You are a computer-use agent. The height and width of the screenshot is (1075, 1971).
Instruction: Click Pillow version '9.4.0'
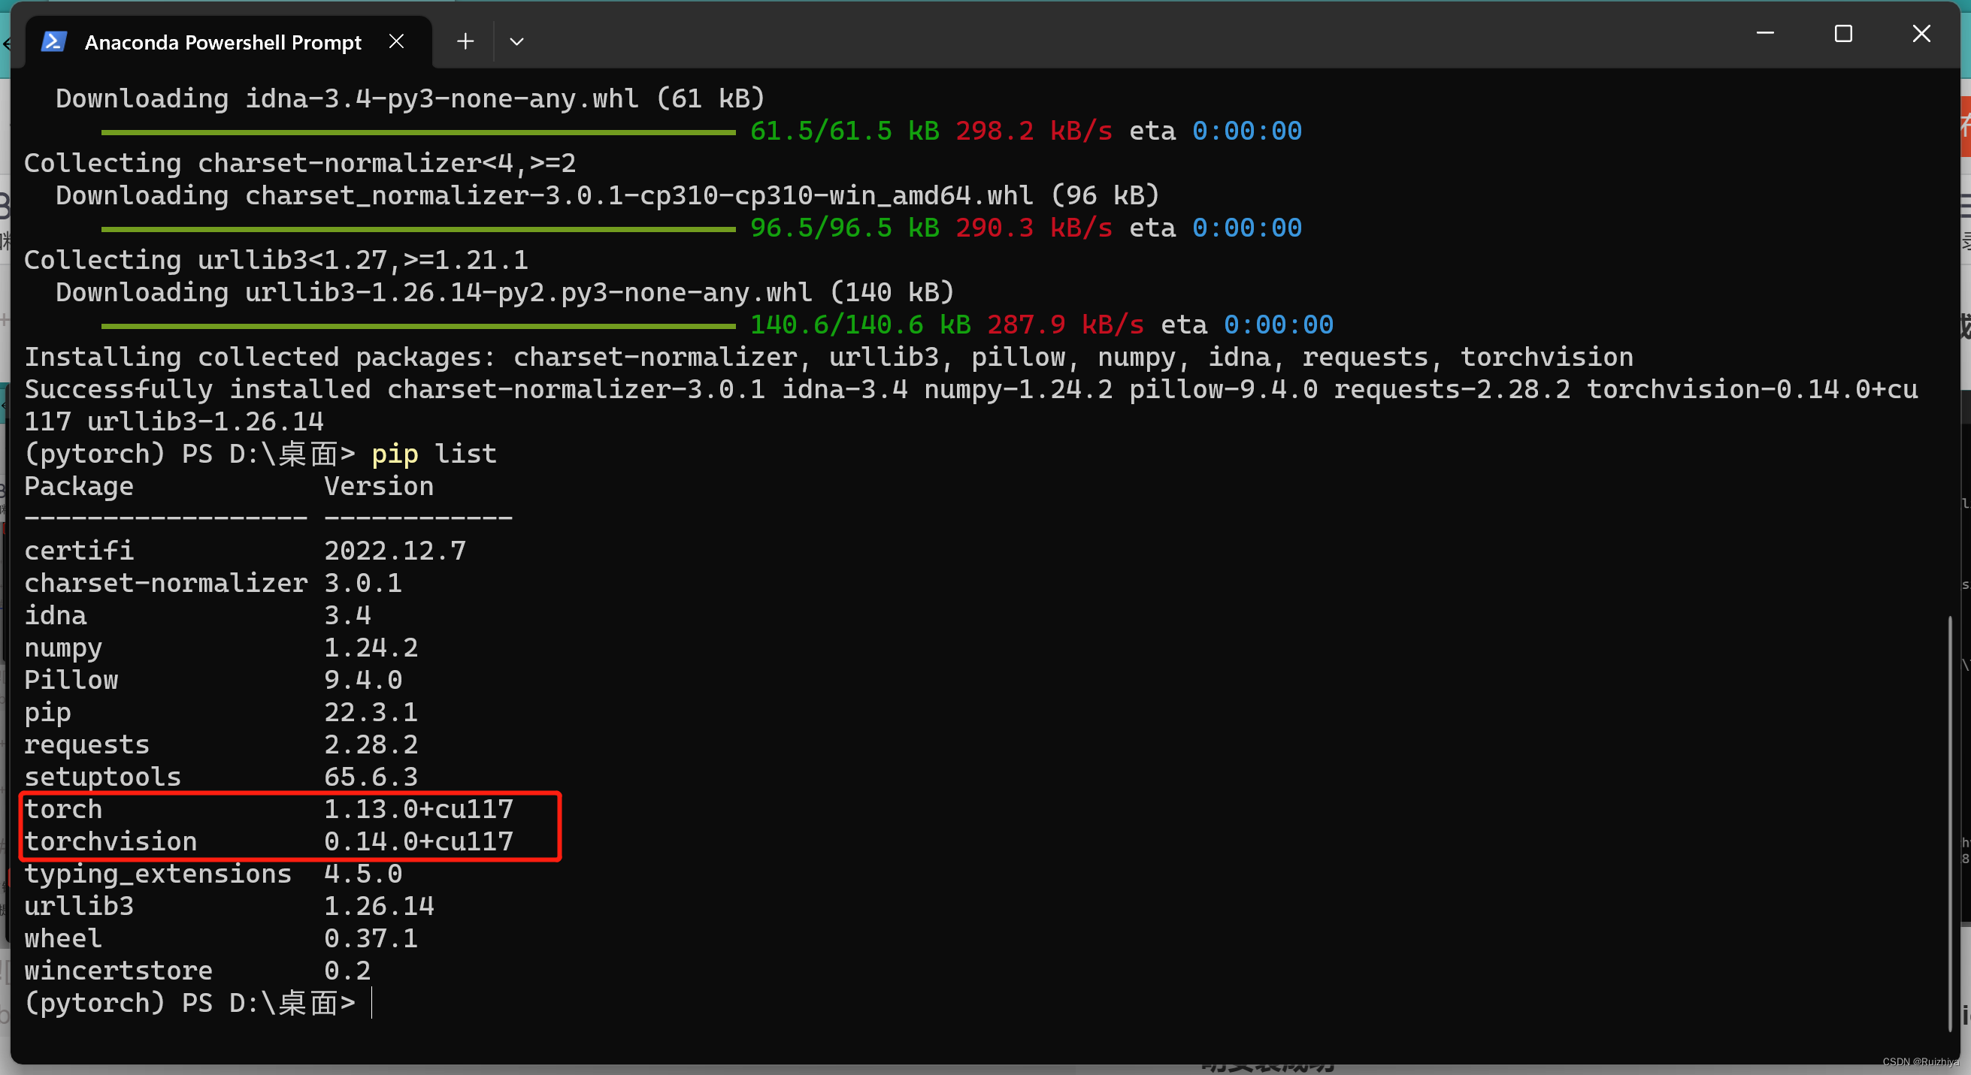pos(363,680)
